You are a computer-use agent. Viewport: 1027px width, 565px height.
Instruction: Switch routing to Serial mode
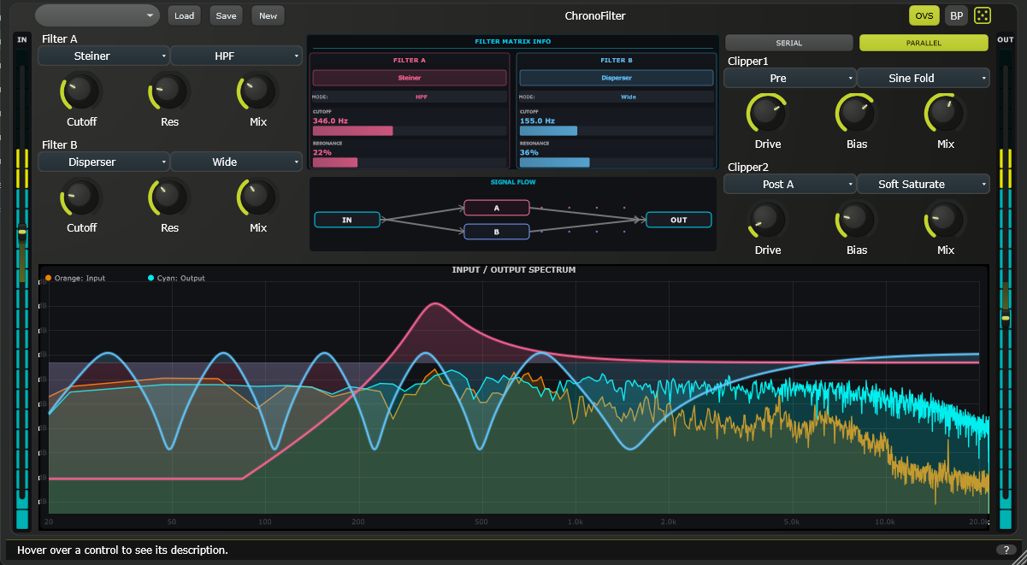(788, 43)
